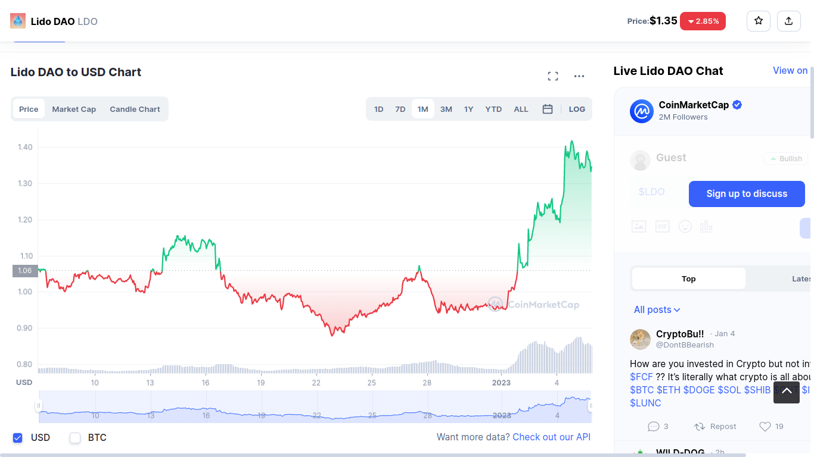
Task: Click the Guest avatar icon
Action: pyautogui.click(x=640, y=161)
